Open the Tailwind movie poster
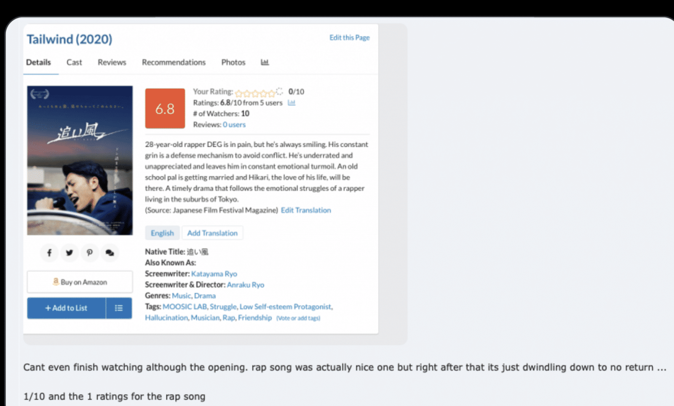This screenshot has height=406, width=674. (x=80, y=160)
